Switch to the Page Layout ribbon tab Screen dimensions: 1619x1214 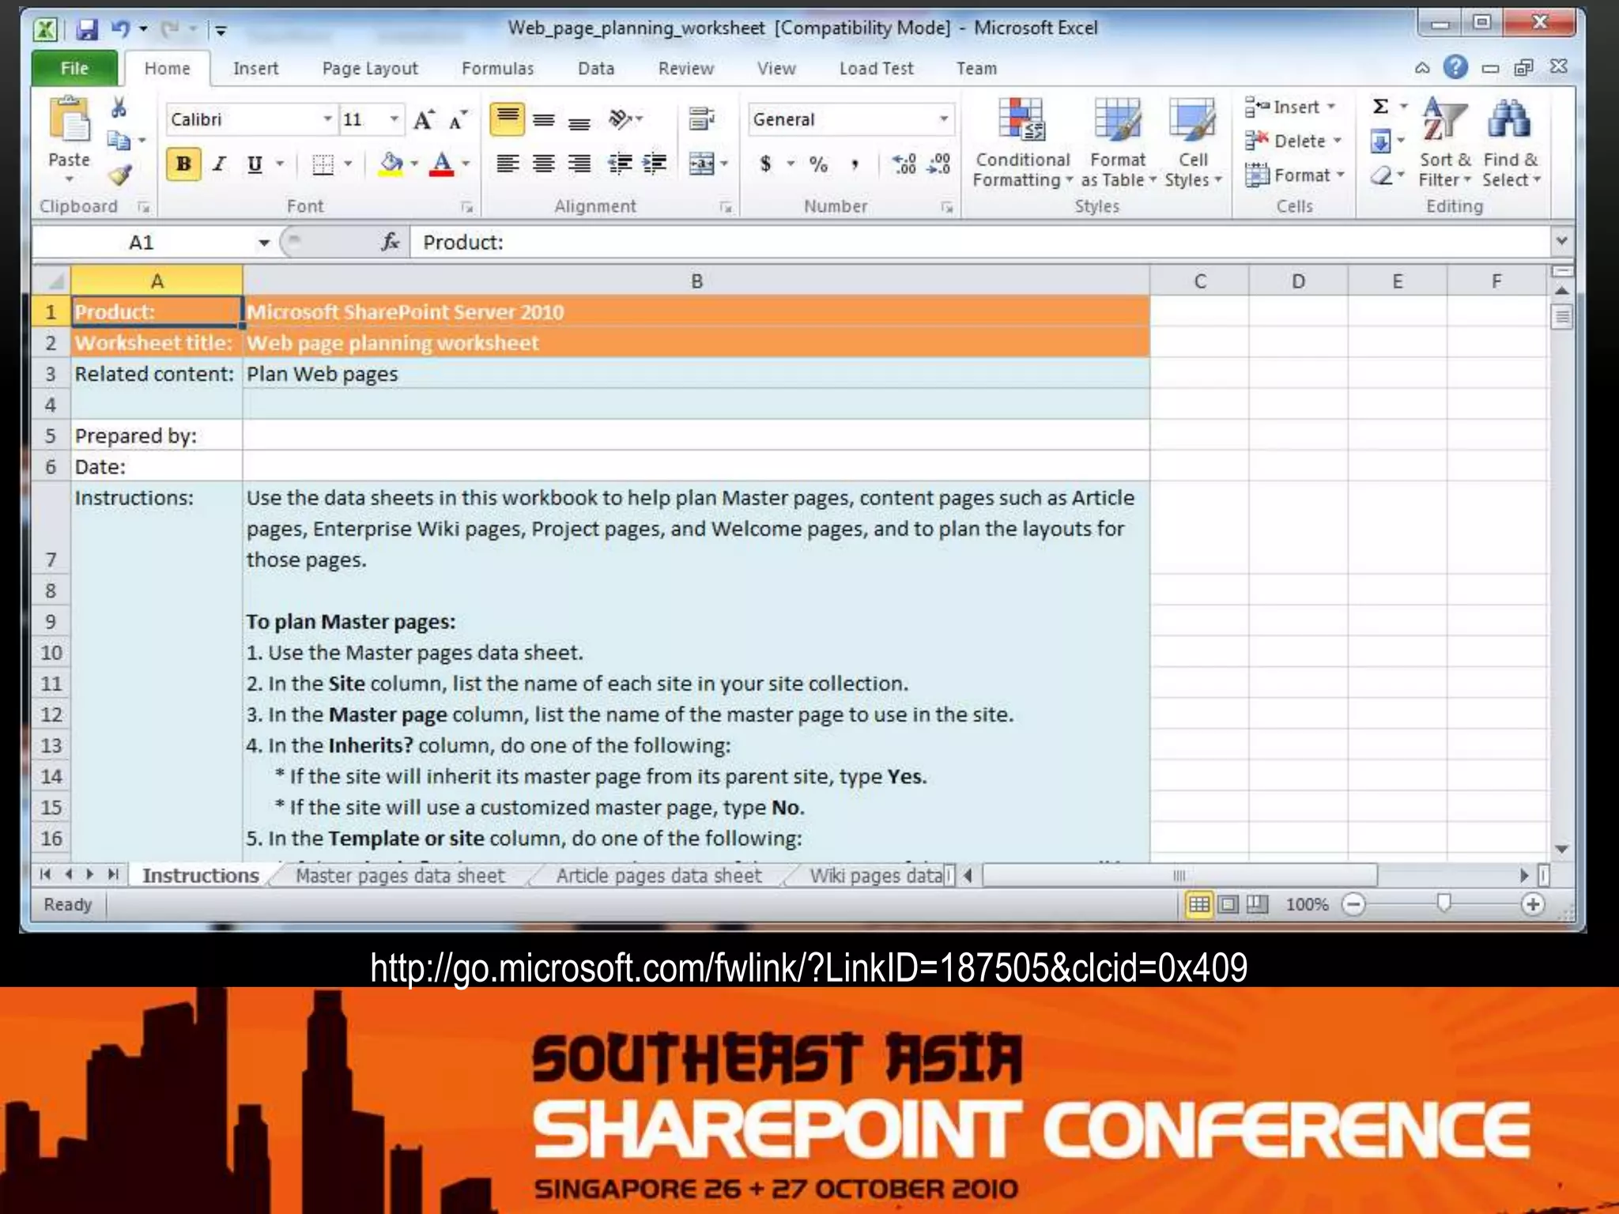pyautogui.click(x=370, y=69)
